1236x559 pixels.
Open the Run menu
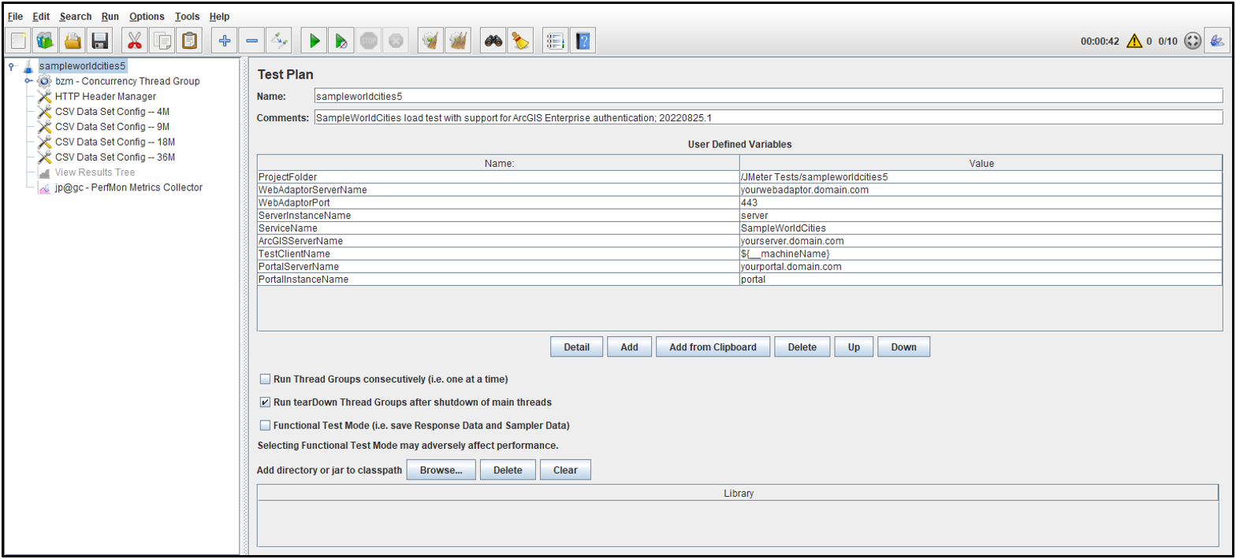110,16
